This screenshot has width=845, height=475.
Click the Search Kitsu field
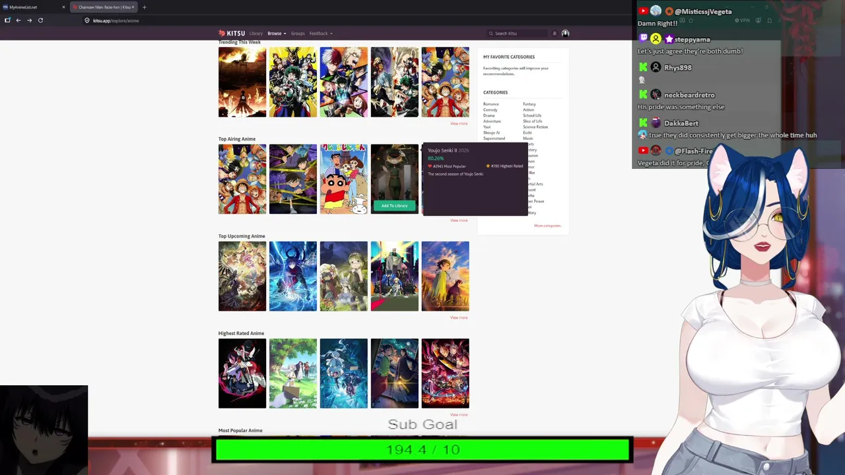point(518,34)
